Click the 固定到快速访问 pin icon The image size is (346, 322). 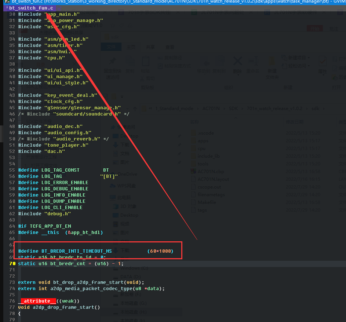[x=113, y=61]
